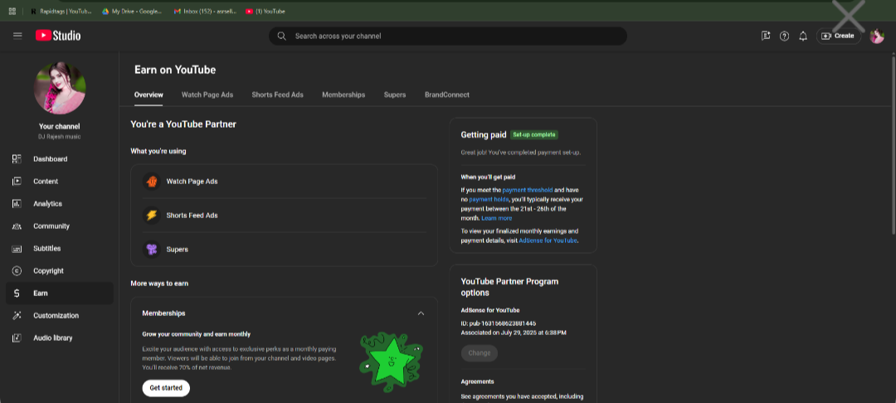Open the account avatar at top right

coord(877,36)
